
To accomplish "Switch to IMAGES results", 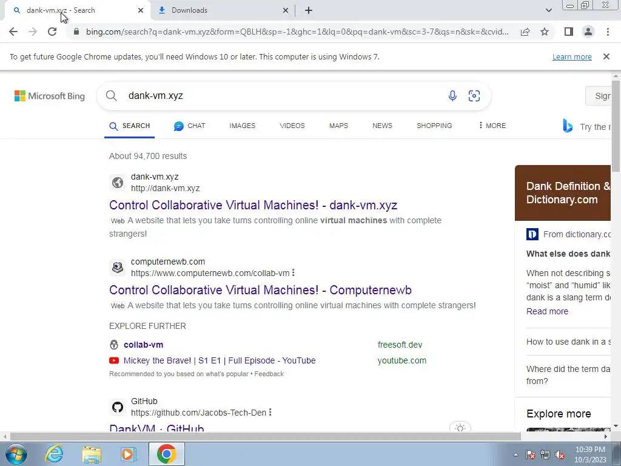I will coord(243,126).
